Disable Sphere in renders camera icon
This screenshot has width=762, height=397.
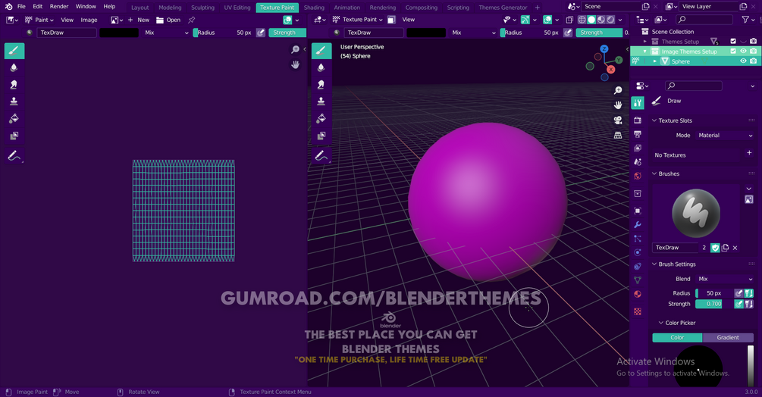coord(753,61)
